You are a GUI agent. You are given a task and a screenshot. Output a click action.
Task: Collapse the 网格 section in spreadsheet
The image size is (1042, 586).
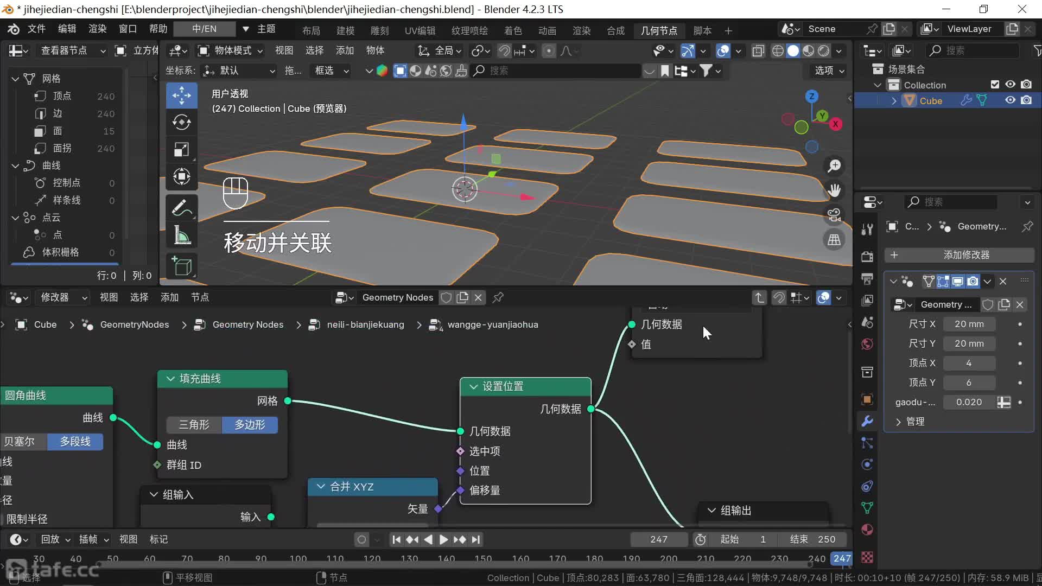point(15,79)
